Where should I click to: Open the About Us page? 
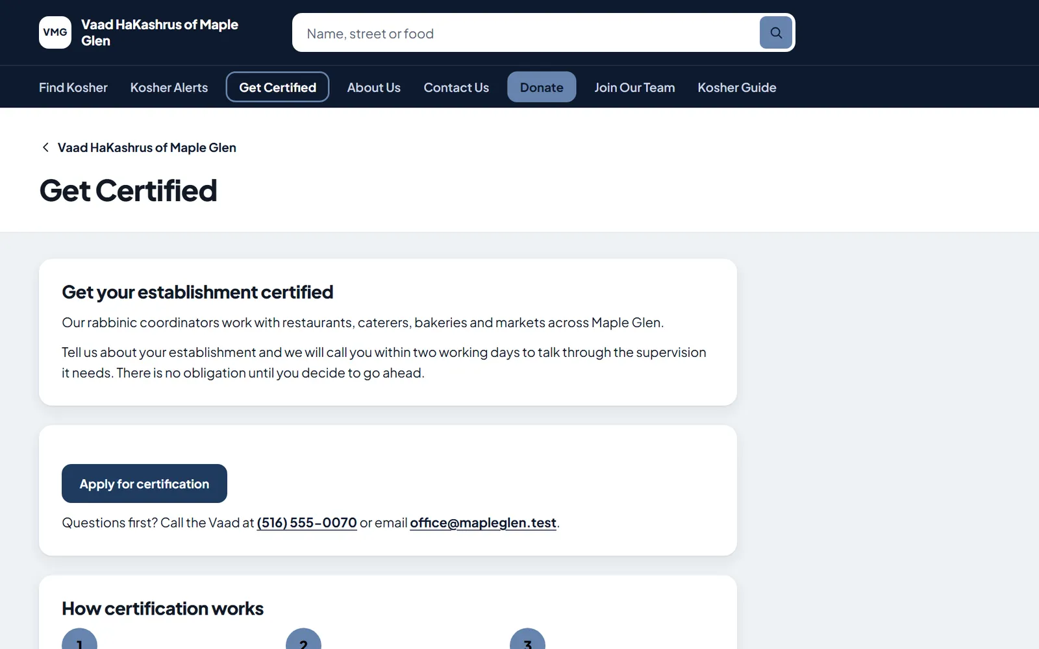[x=373, y=87]
